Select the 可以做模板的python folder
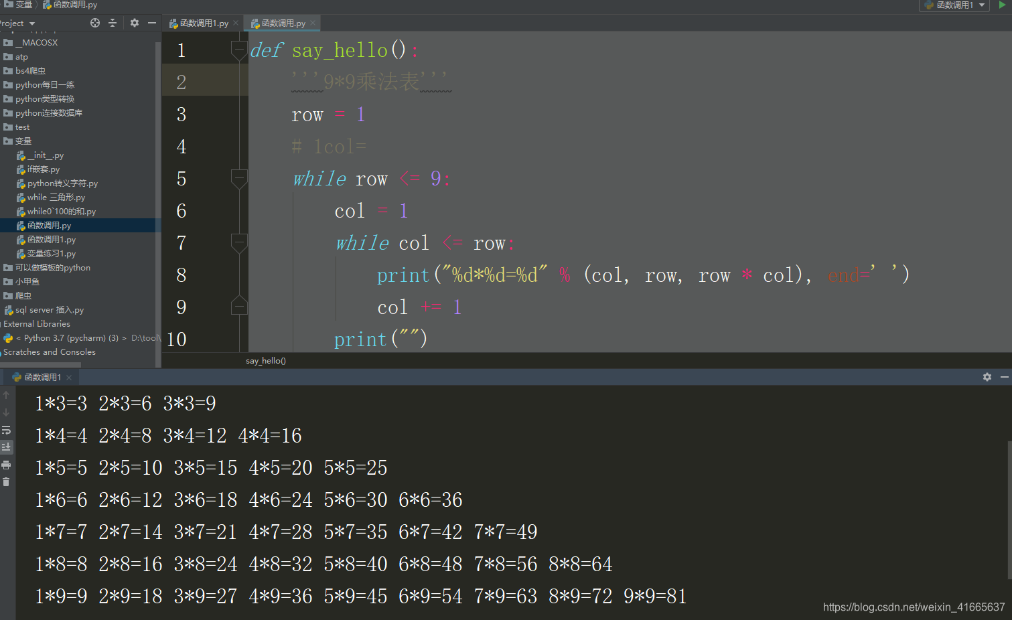 [x=47, y=268]
